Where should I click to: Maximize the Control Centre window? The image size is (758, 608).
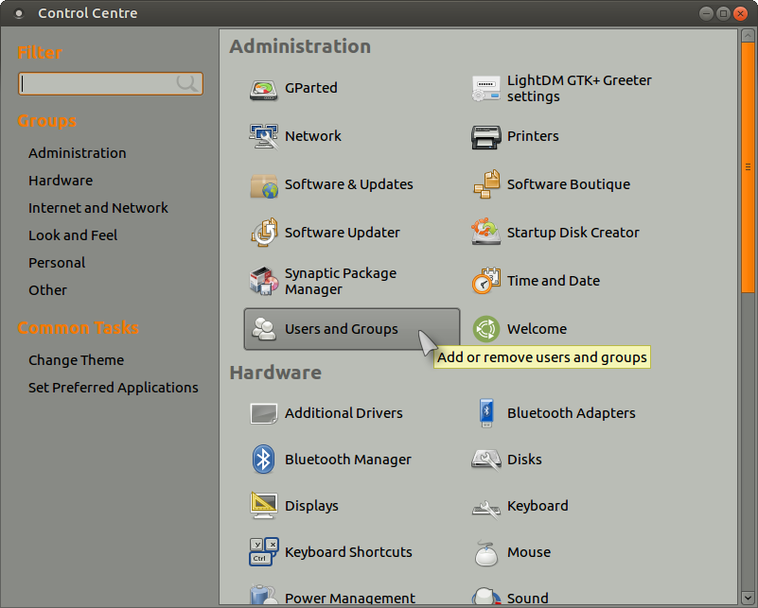tap(723, 13)
